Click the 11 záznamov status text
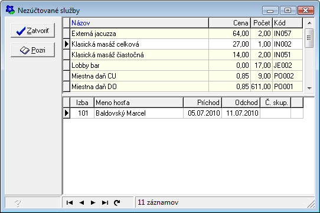This screenshot has height=213, width=320. [x=158, y=202]
